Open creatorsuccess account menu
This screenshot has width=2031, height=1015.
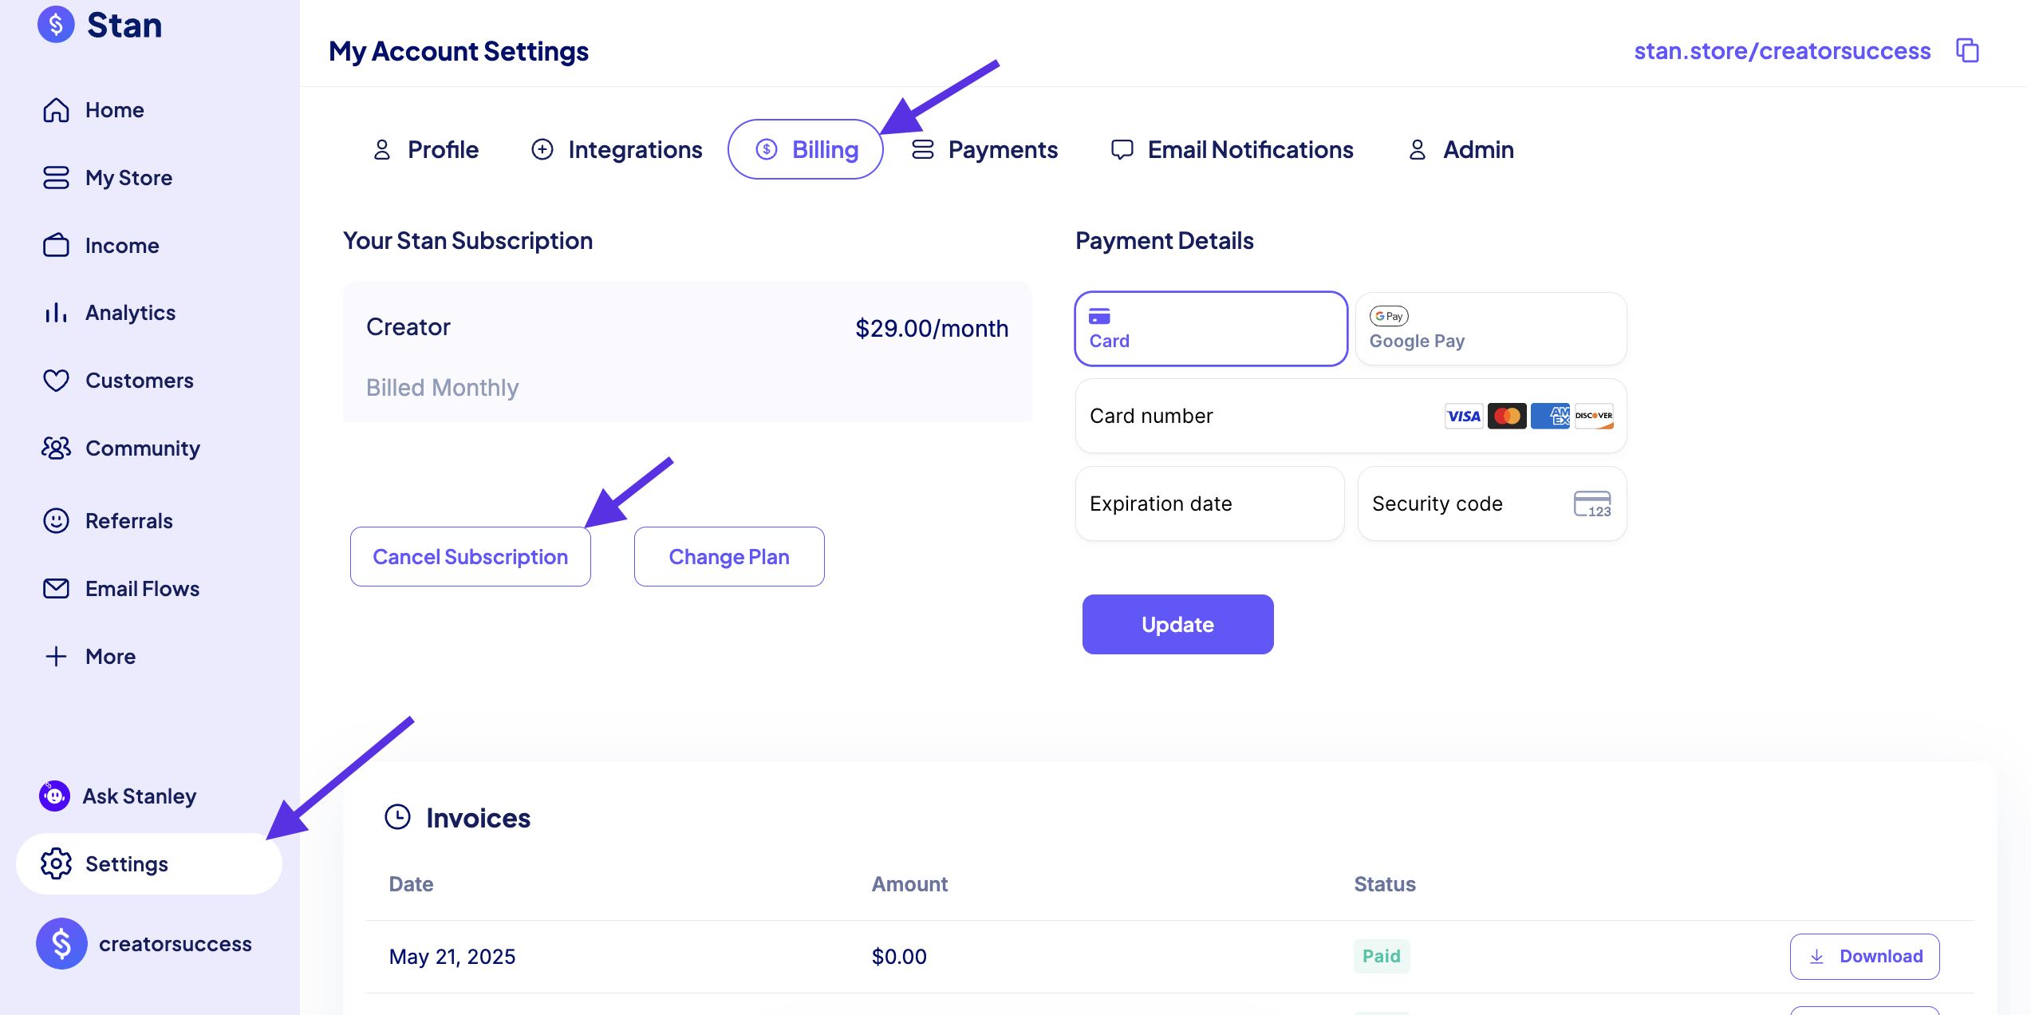(x=144, y=944)
